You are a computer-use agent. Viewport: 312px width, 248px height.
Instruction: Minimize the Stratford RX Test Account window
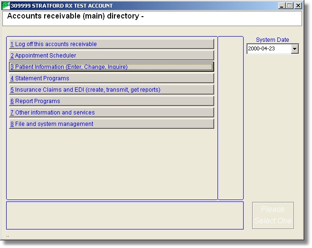282,6
